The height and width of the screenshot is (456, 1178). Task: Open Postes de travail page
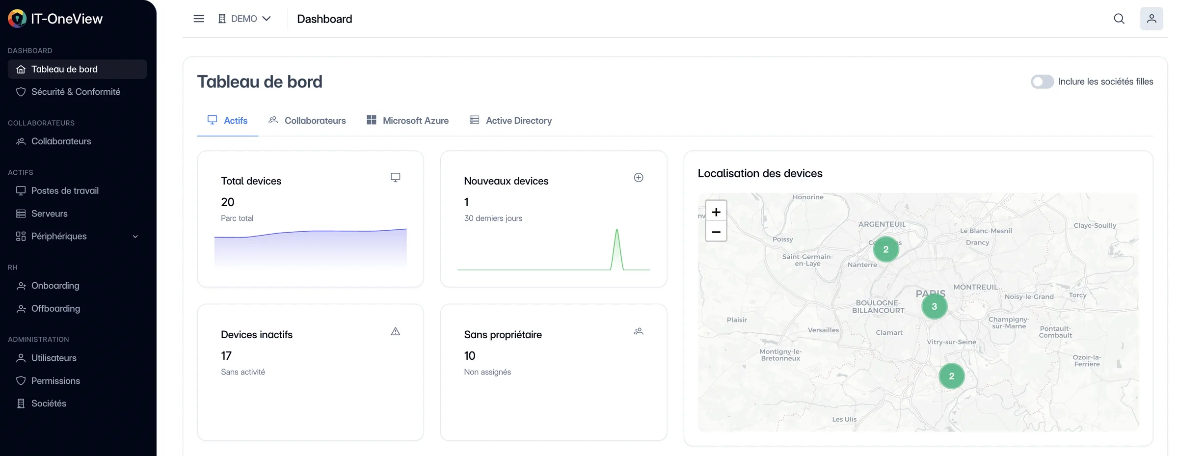click(77, 190)
